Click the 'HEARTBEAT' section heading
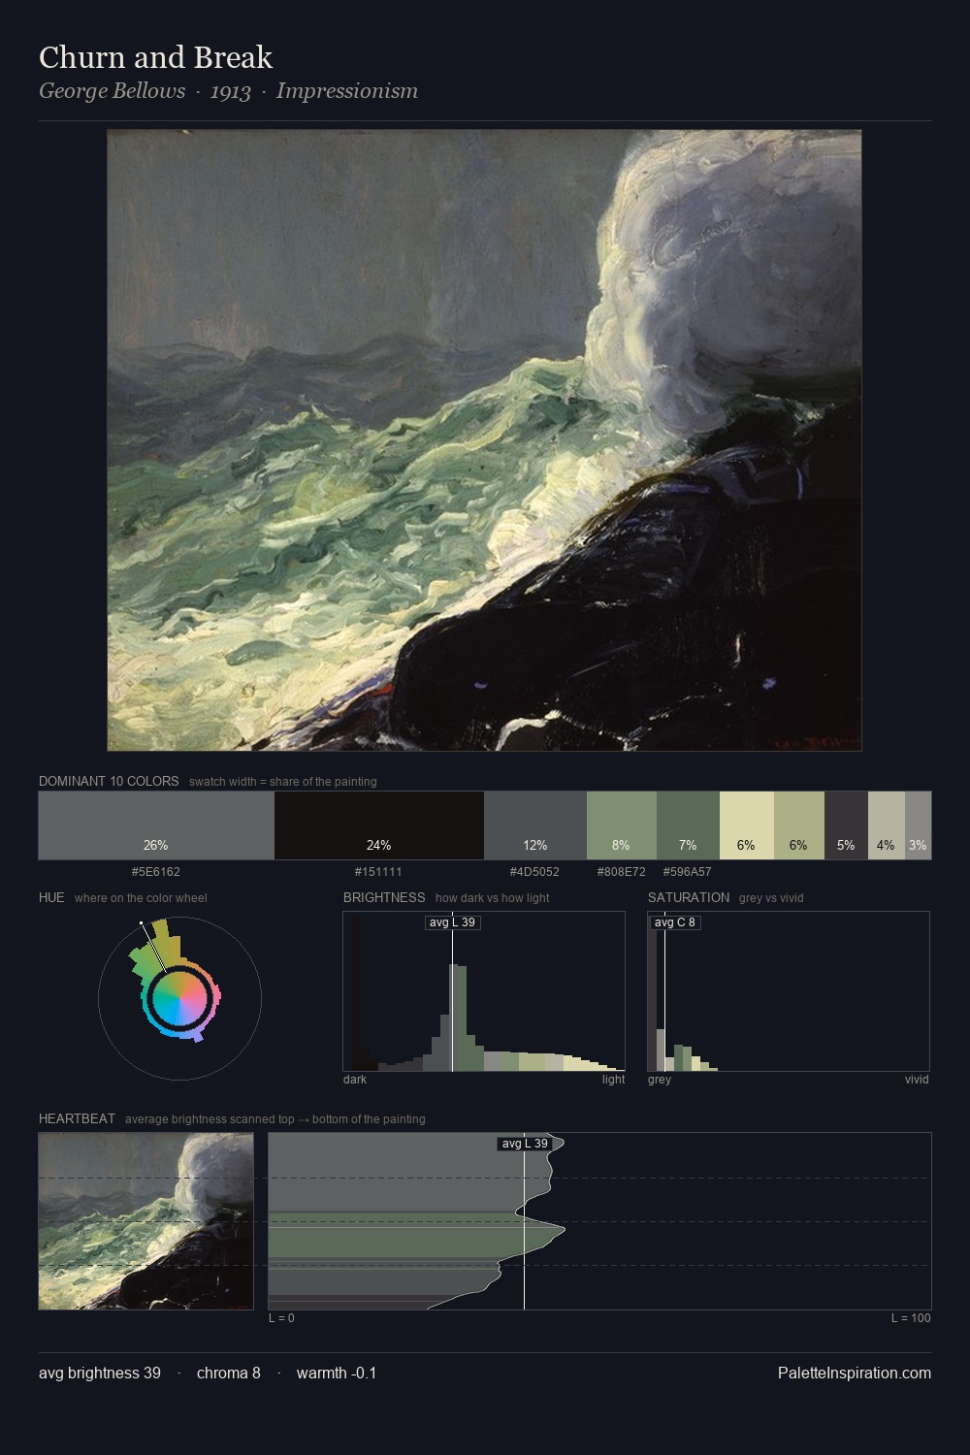Image resolution: width=970 pixels, height=1455 pixels. coord(77,1118)
